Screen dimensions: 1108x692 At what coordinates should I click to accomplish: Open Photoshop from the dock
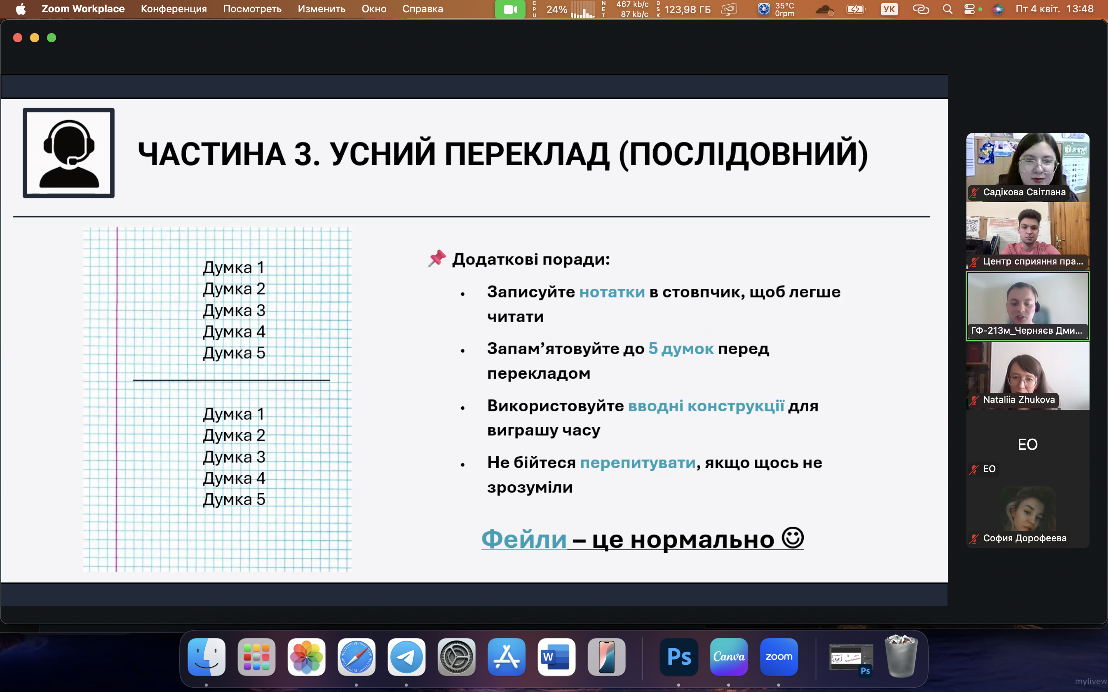point(679,657)
